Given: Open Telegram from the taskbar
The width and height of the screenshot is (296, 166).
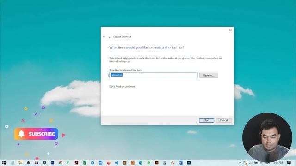Looking at the screenshot, I should 92,163.
